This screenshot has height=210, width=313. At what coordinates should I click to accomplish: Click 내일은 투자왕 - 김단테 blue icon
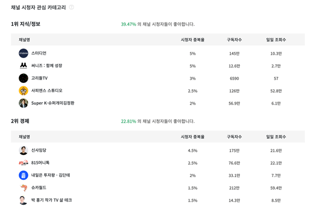coord(23,175)
